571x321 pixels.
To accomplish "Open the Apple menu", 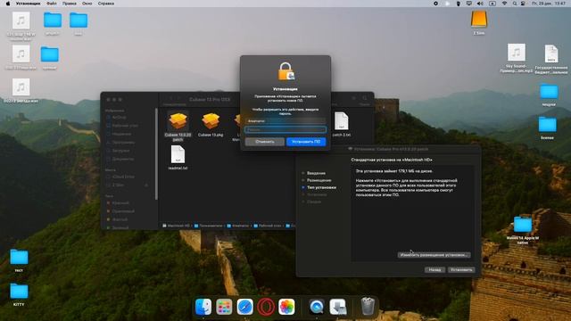I will 8,4.
